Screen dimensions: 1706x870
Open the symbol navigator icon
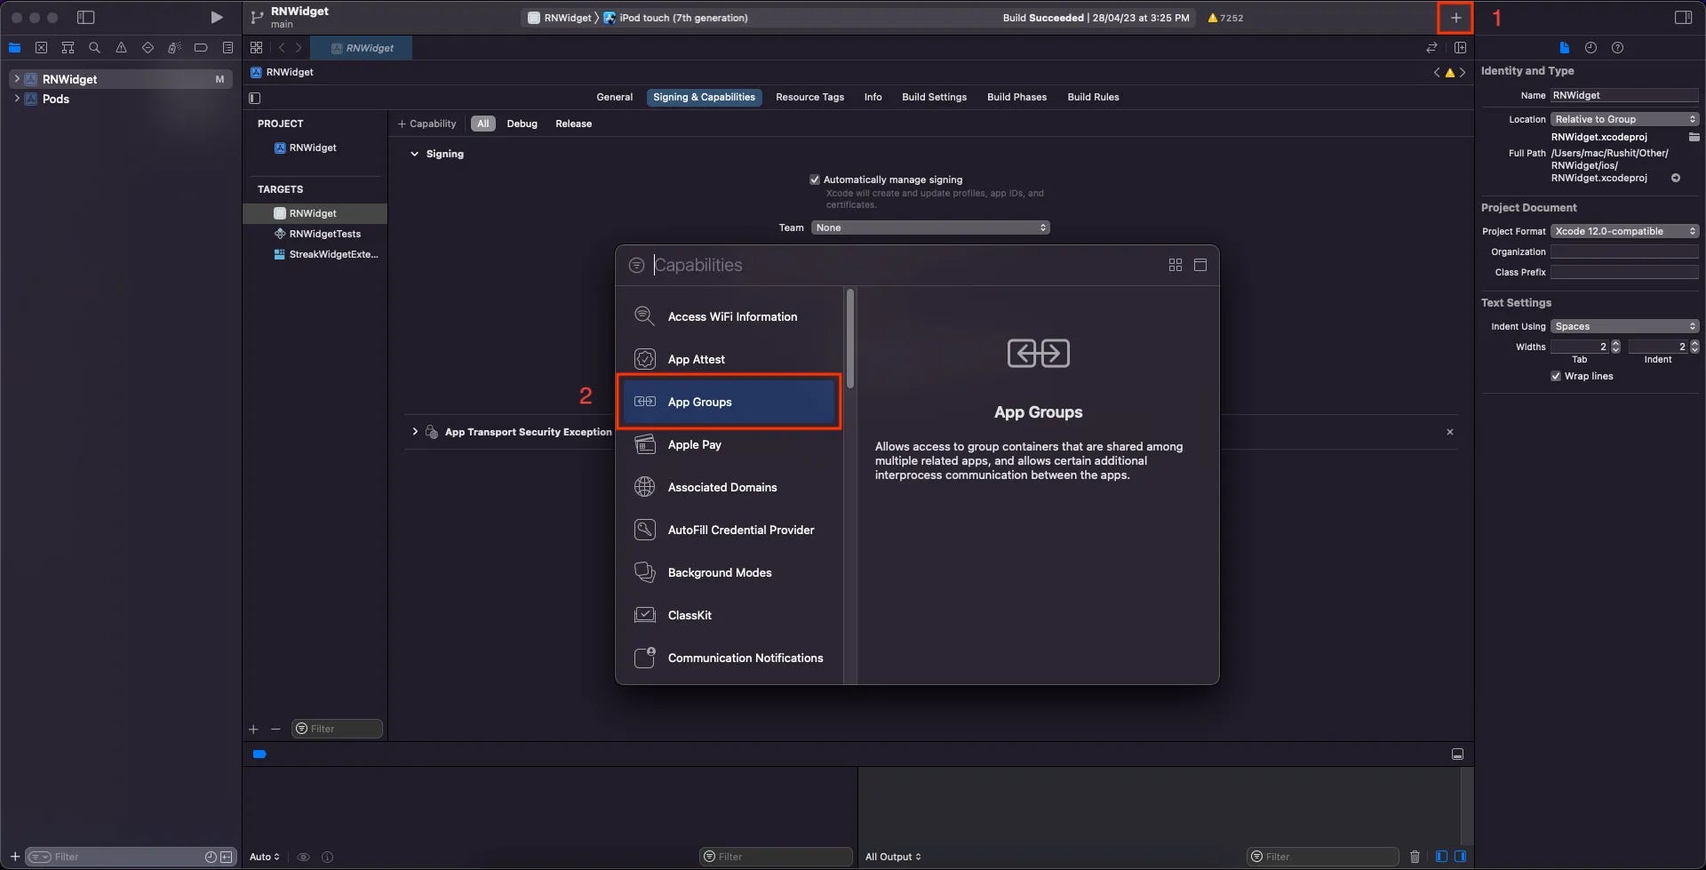(x=68, y=48)
